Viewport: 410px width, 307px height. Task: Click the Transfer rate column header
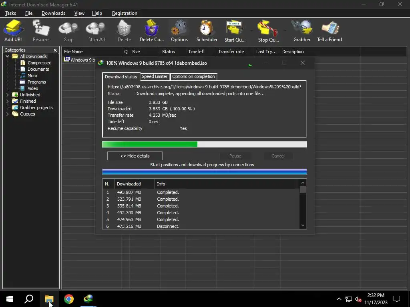click(235, 52)
